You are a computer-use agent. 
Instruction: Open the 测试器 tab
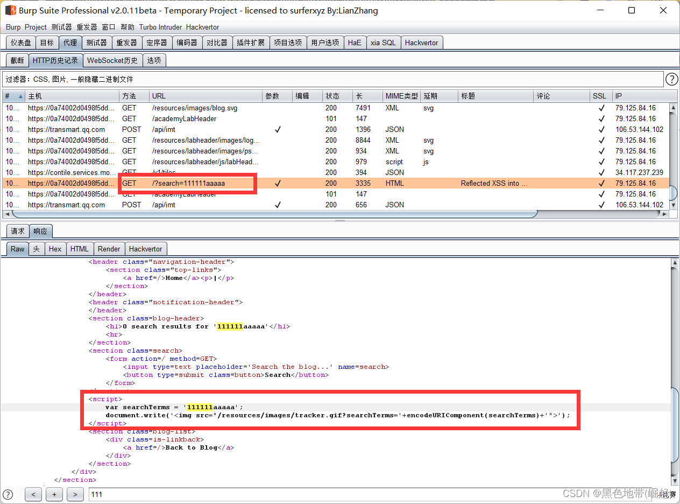tap(97, 42)
